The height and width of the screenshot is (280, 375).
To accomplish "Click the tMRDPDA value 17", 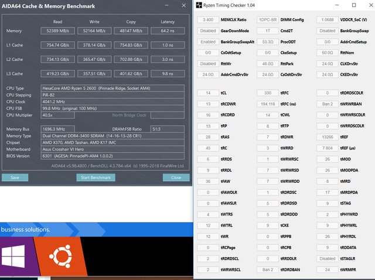I will (x=328, y=193).
